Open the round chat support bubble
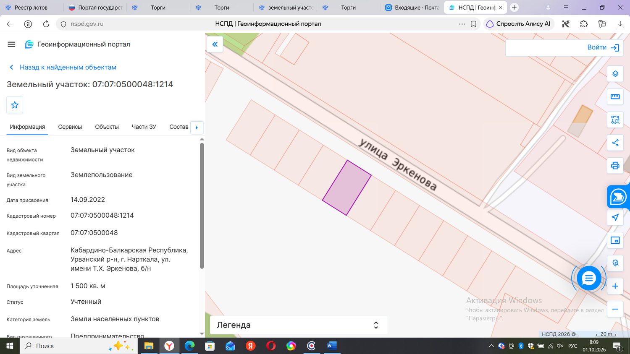630x354 pixels. point(588,278)
